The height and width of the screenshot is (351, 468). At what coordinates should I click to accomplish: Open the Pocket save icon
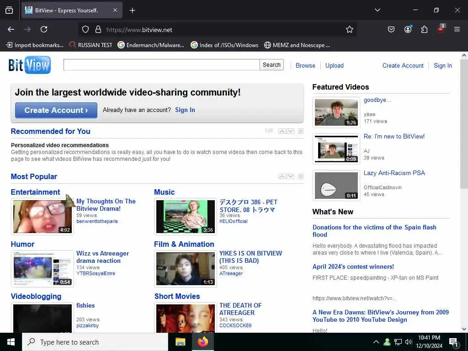391,29
